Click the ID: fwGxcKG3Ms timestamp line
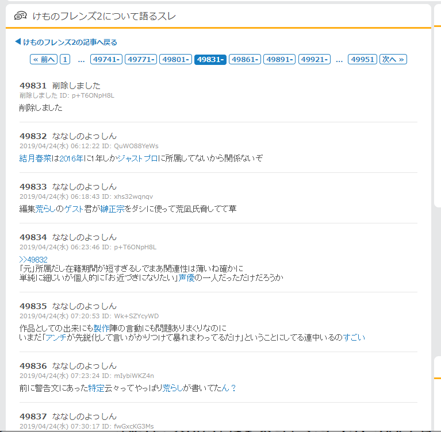Screen dimensions: 441x432 (87, 426)
